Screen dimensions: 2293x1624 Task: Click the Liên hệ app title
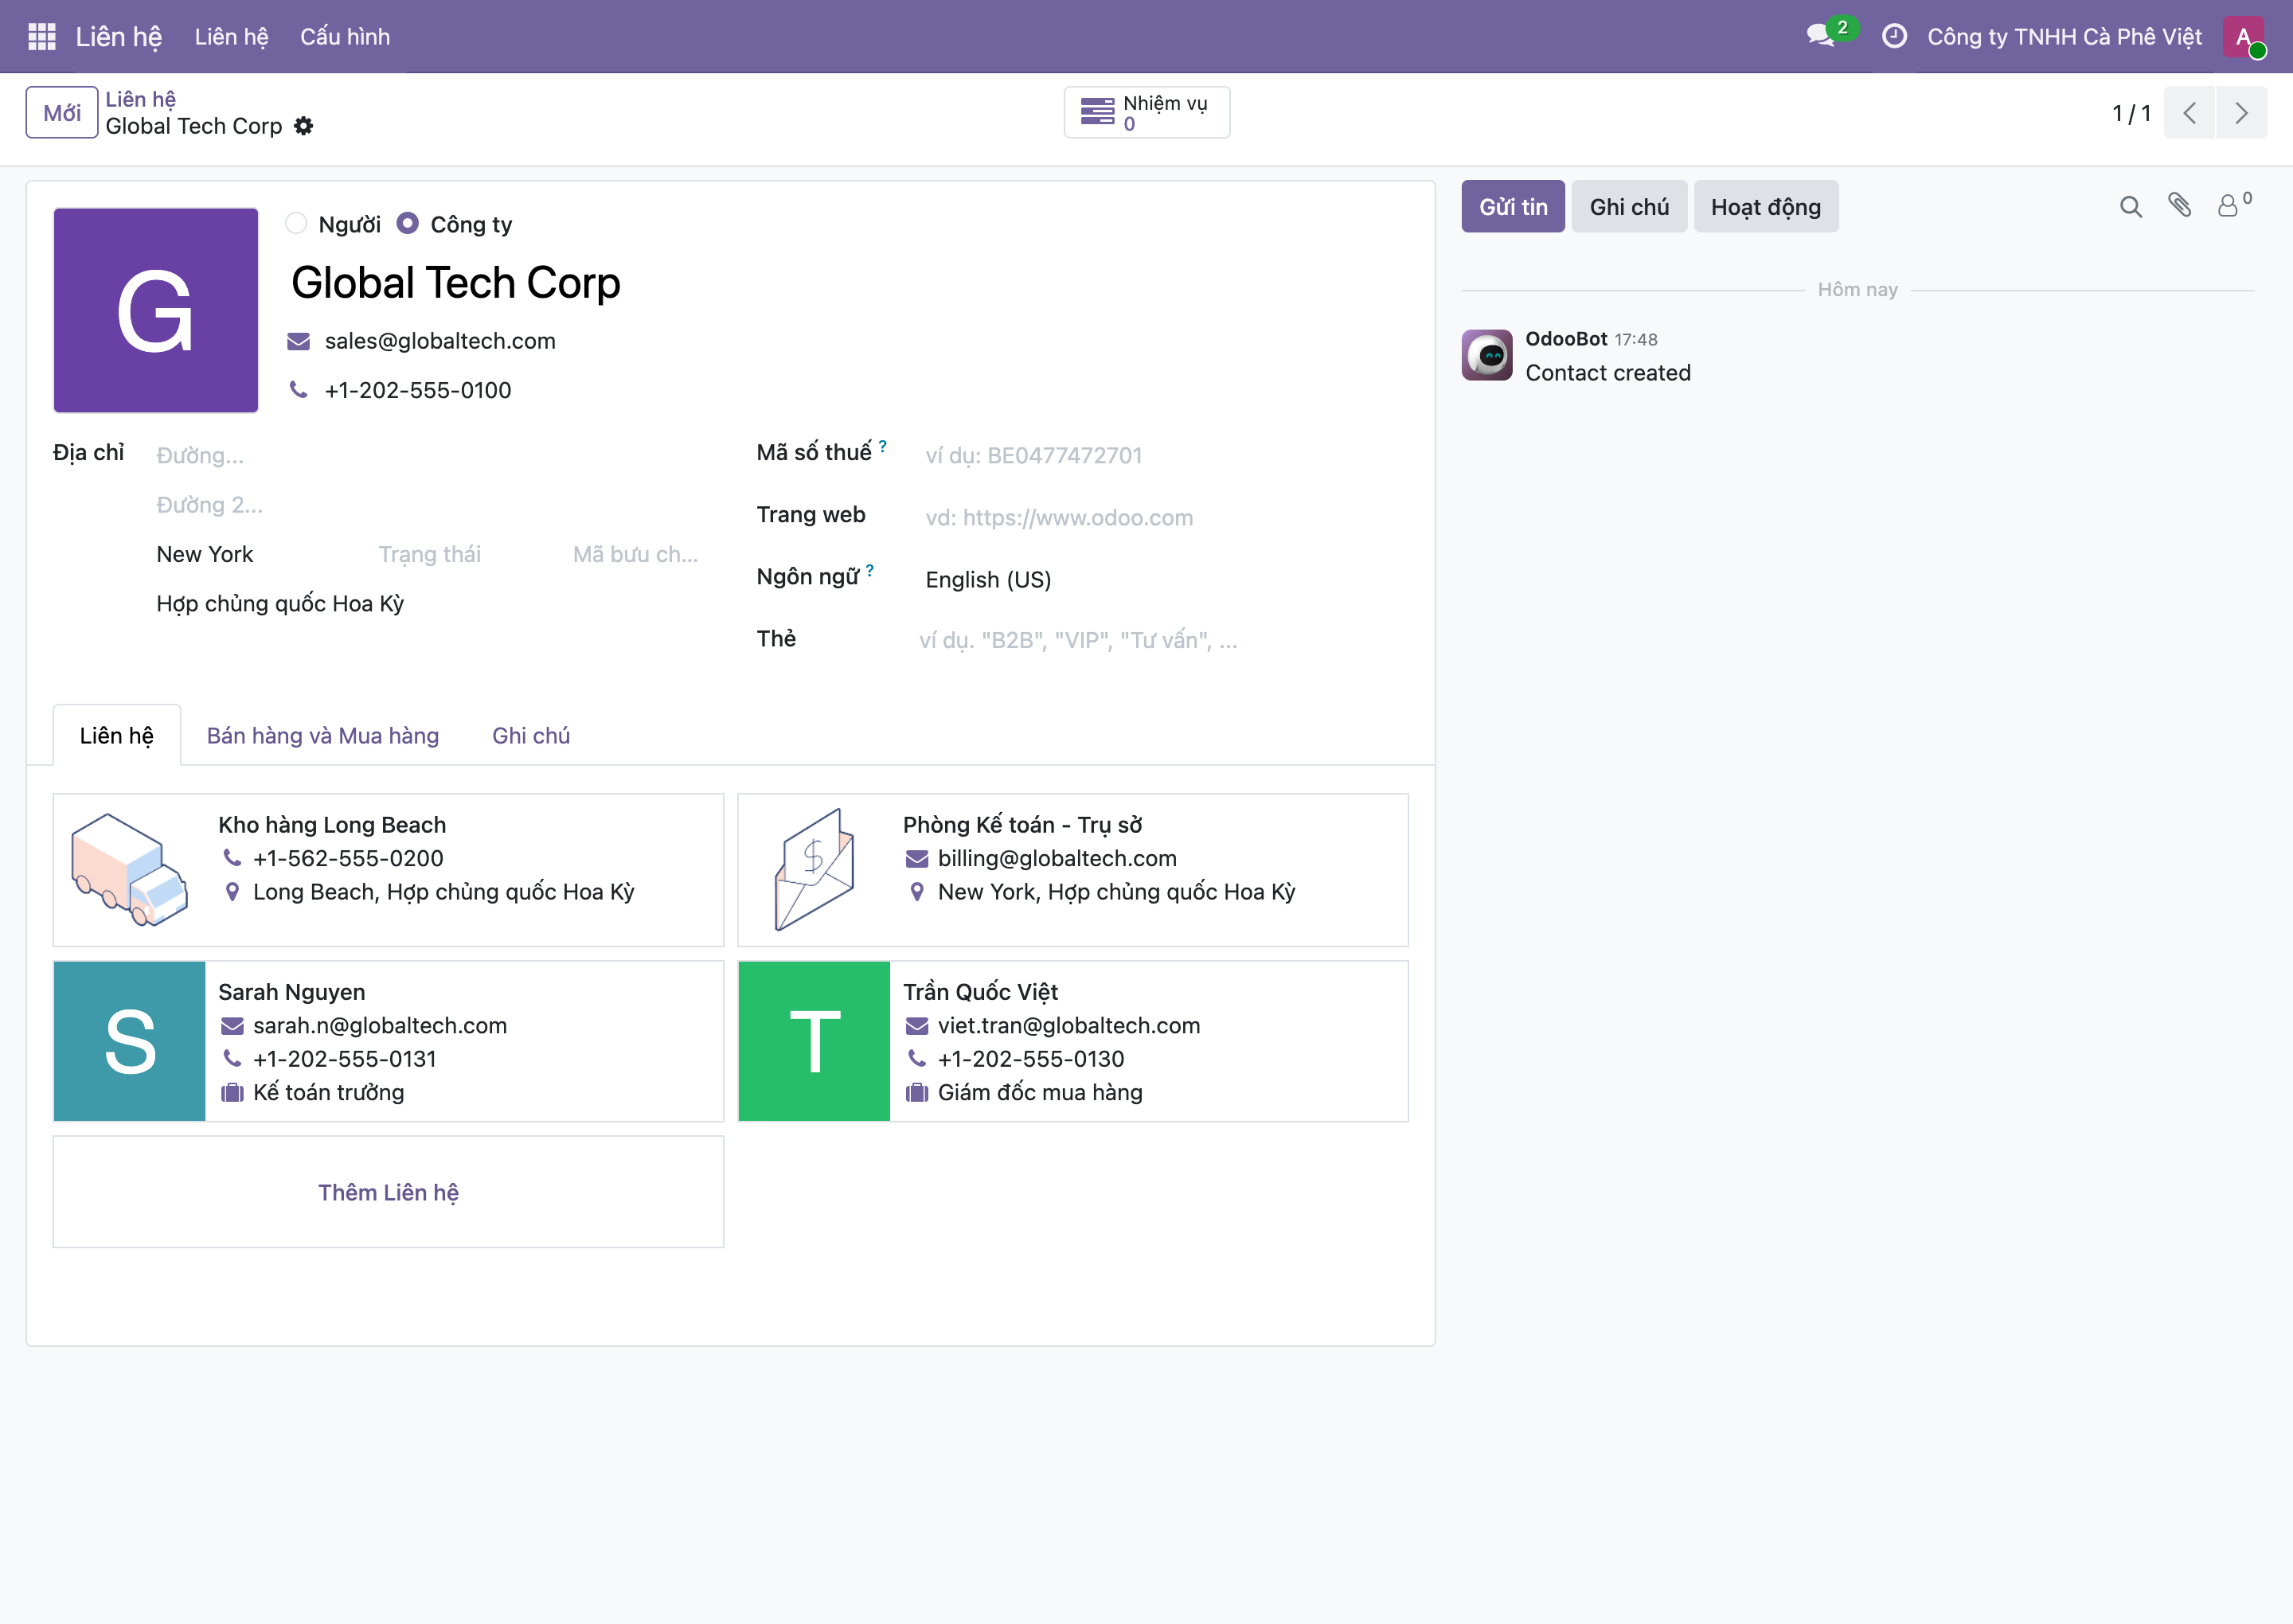tap(119, 37)
